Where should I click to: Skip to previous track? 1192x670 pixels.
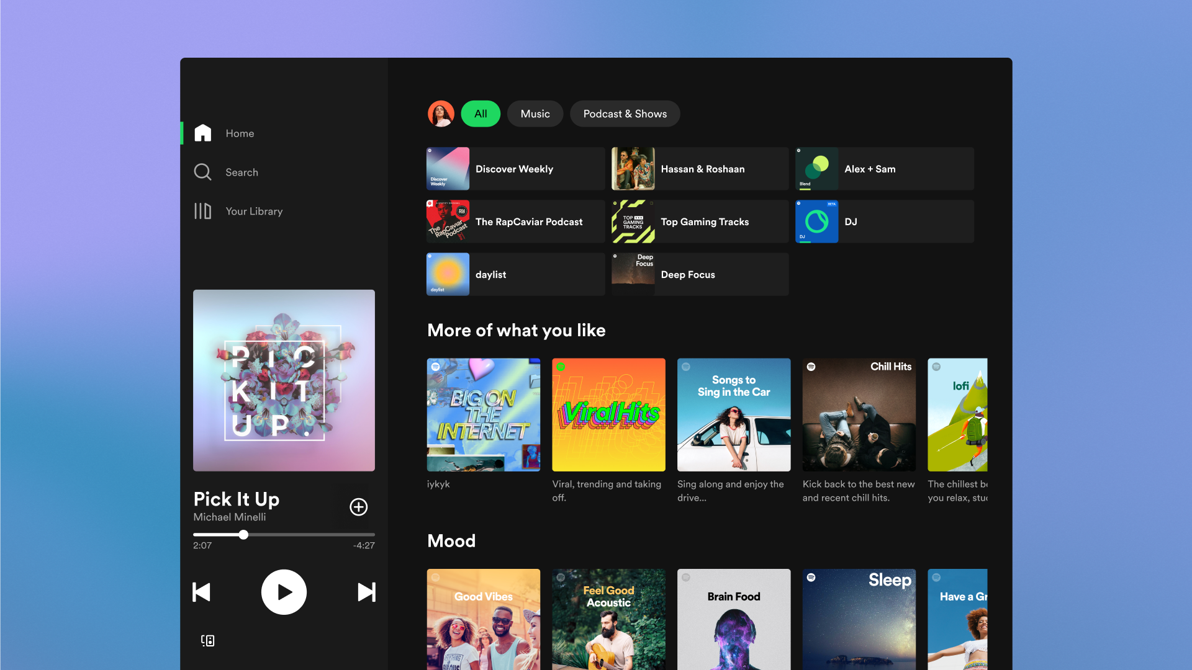pos(202,592)
